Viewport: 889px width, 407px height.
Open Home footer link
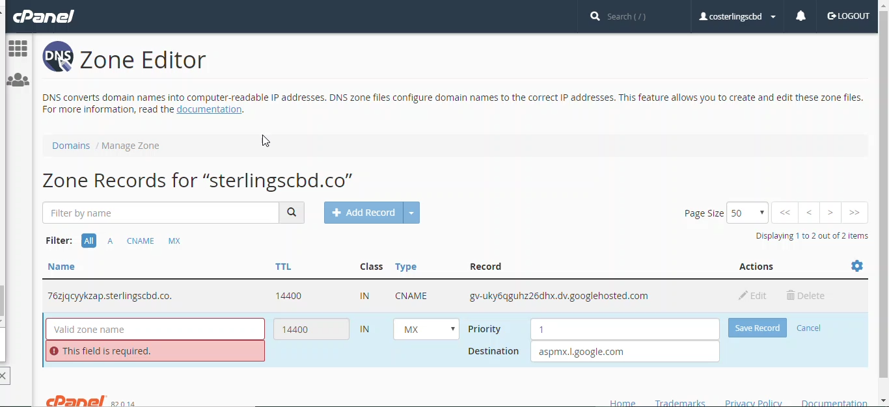[623, 402]
